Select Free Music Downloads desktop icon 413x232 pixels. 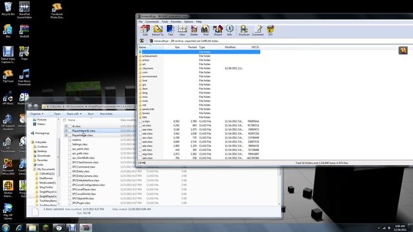pyautogui.click(x=25, y=77)
